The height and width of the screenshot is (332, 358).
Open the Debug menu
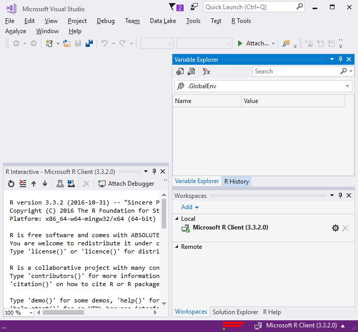tap(106, 21)
